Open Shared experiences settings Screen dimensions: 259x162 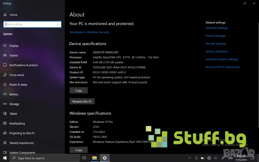(21, 143)
